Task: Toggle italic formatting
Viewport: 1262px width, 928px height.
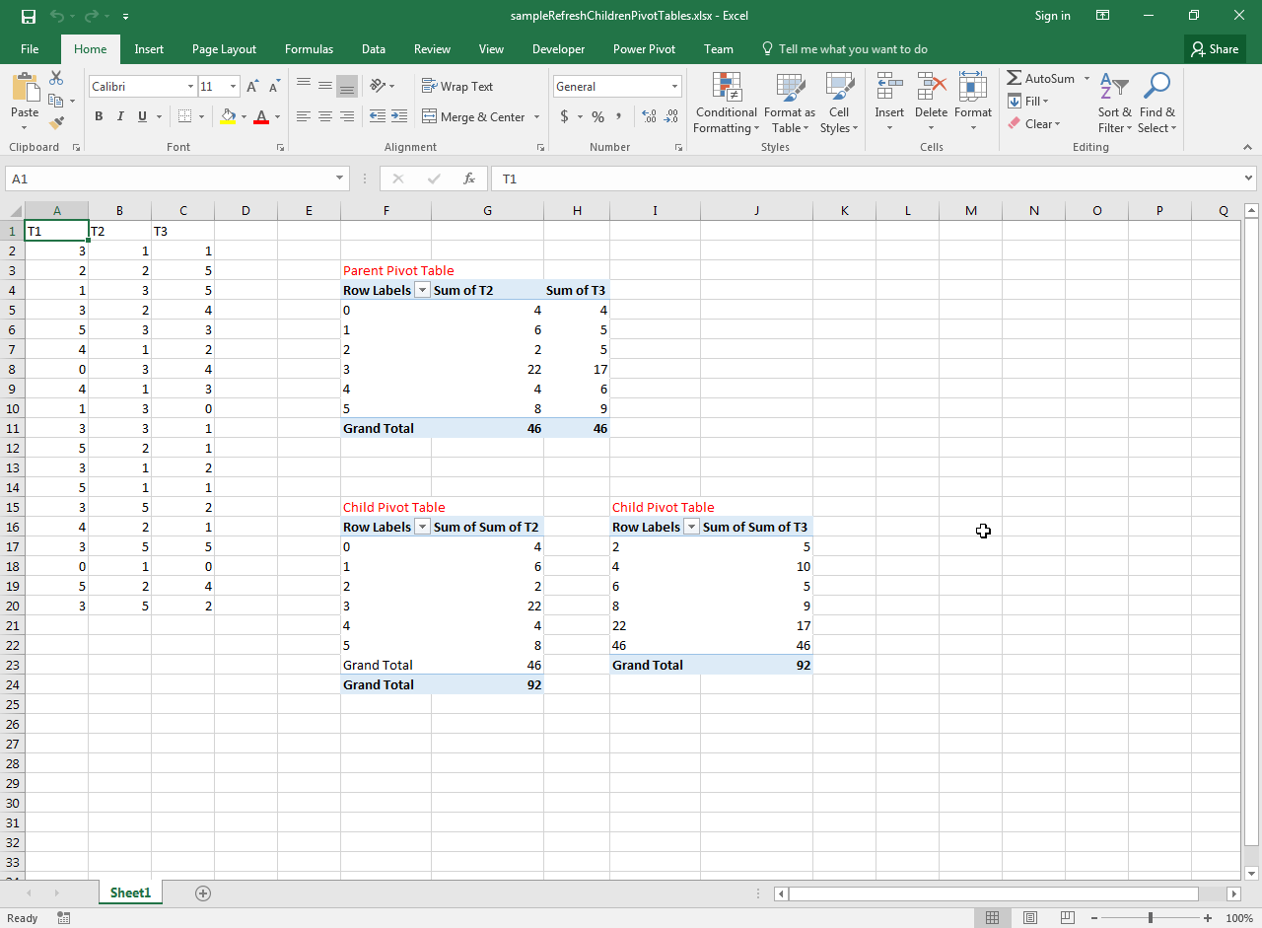Action: [x=119, y=116]
